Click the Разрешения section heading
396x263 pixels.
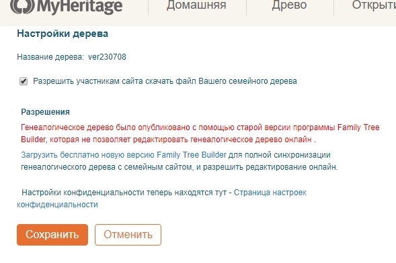click(46, 112)
